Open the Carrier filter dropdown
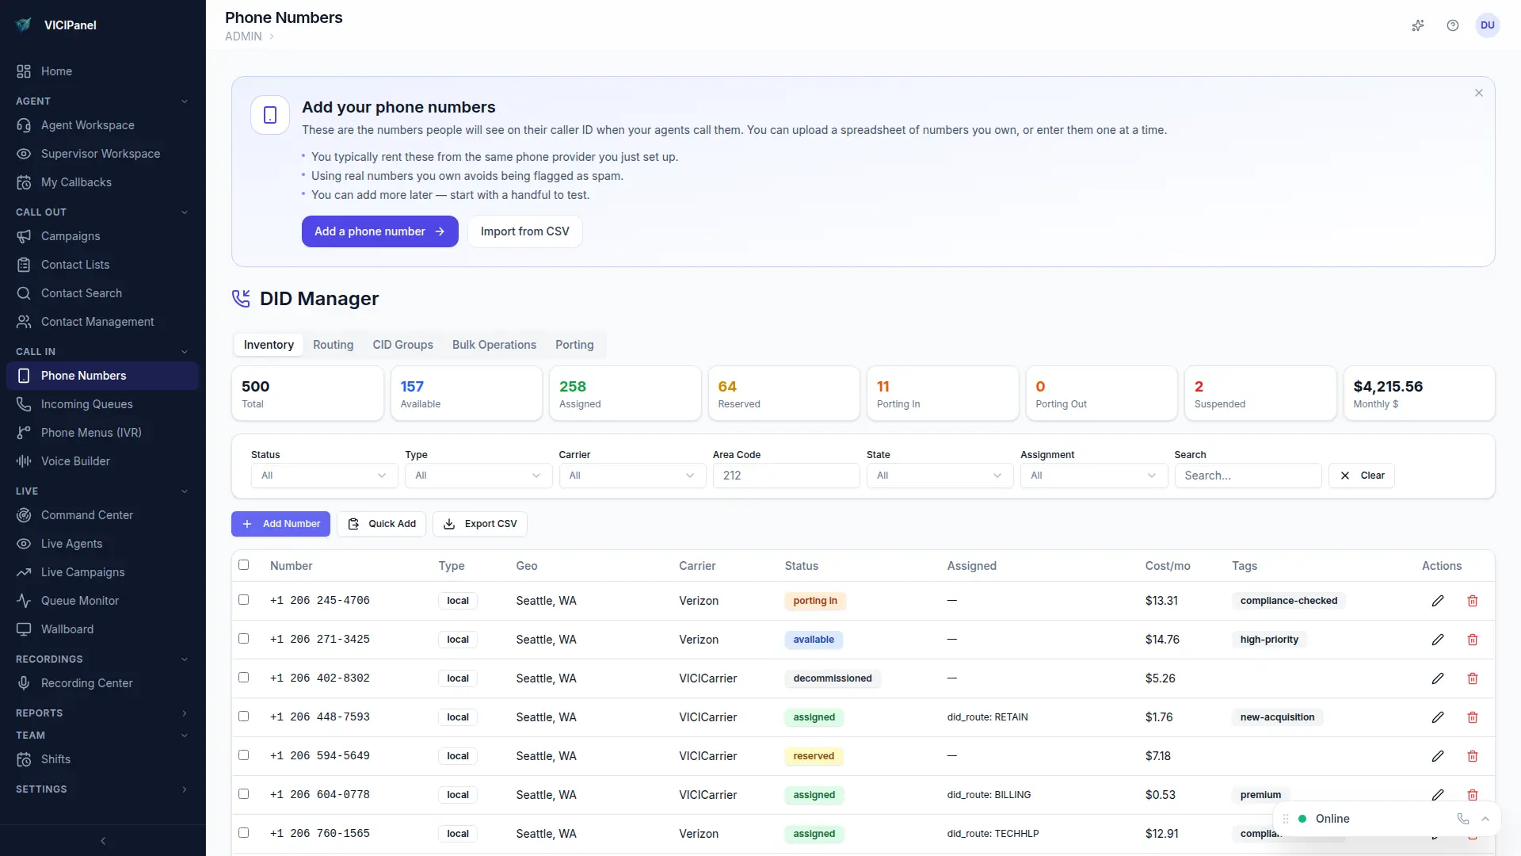This screenshot has width=1521, height=856. point(631,476)
